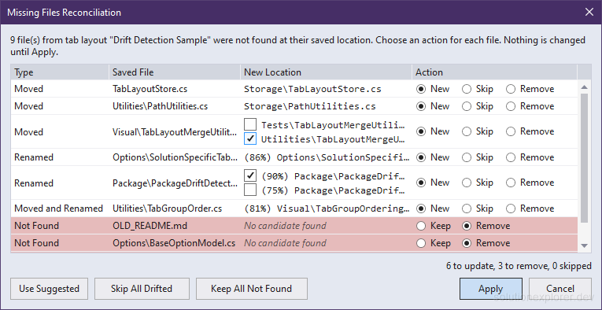Click Keep All Not Found button
This screenshot has width=602, height=310.
tap(252, 289)
